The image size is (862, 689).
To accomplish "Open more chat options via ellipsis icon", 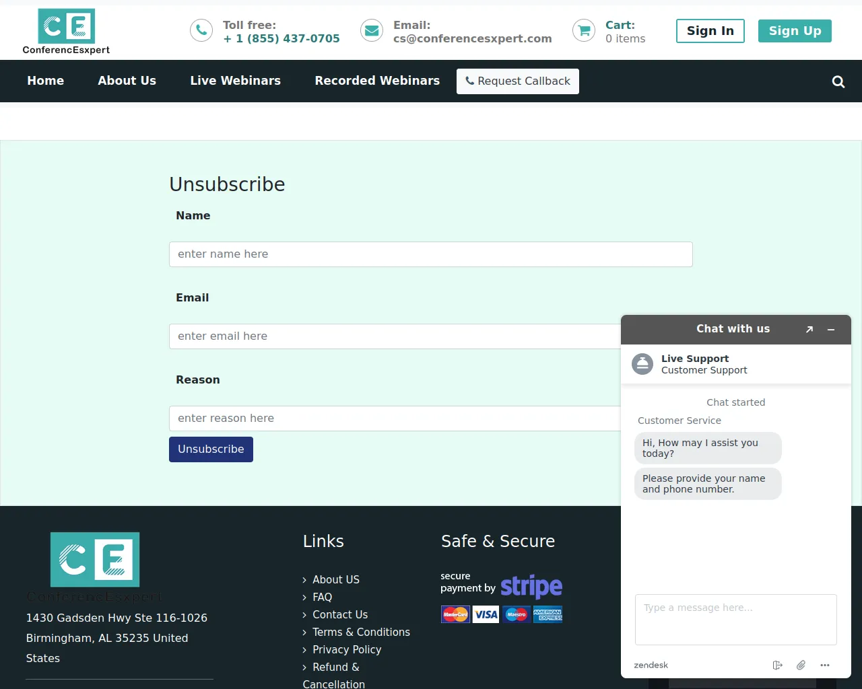I will 825,665.
